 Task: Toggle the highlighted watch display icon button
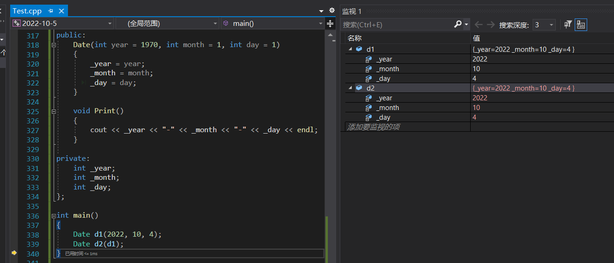pyautogui.click(x=581, y=24)
